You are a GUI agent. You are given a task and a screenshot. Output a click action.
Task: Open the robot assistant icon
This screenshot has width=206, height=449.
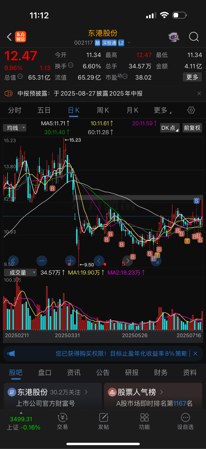click(x=174, y=37)
